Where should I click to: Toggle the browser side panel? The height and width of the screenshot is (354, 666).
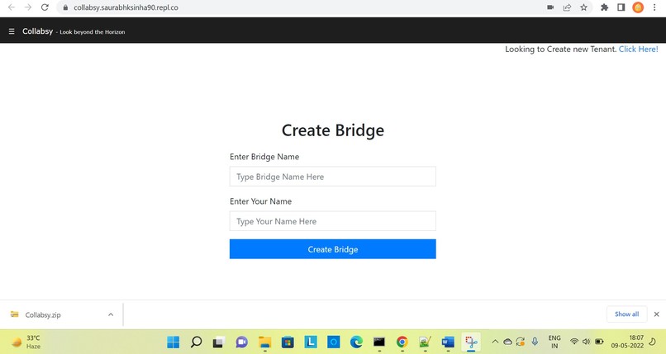point(621,7)
